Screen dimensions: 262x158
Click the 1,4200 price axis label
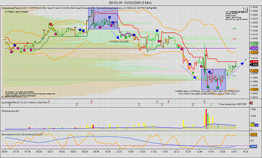pyautogui.click(x=254, y=23)
